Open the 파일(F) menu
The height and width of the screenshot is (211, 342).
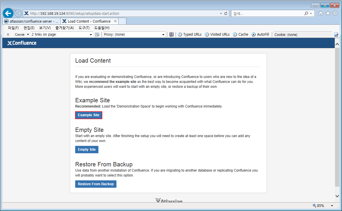pyautogui.click(x=13, y=28)
